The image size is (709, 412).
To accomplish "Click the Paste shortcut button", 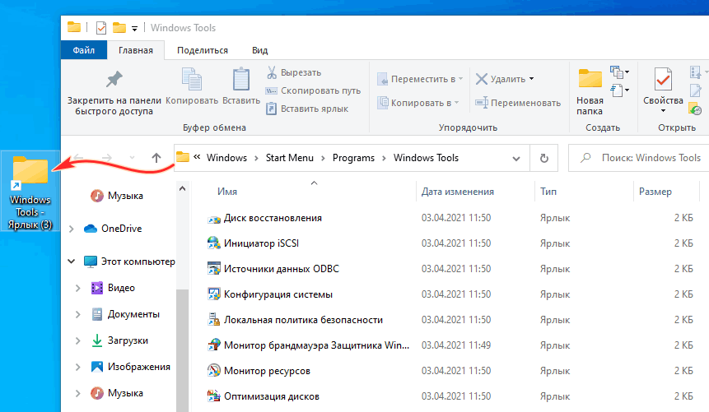I will (x=307, y=109).
